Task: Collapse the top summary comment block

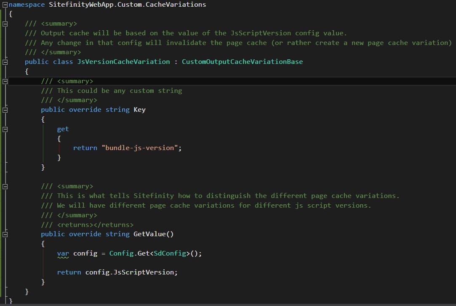Action: click(4, 23)
